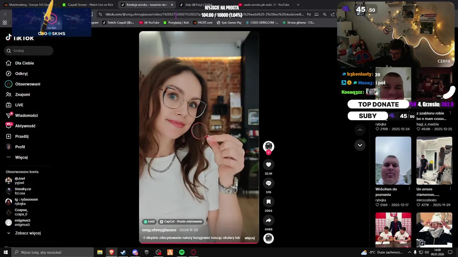
Task: Open Przeglądaj | Kick bookmark
Action: pos(176,22)
